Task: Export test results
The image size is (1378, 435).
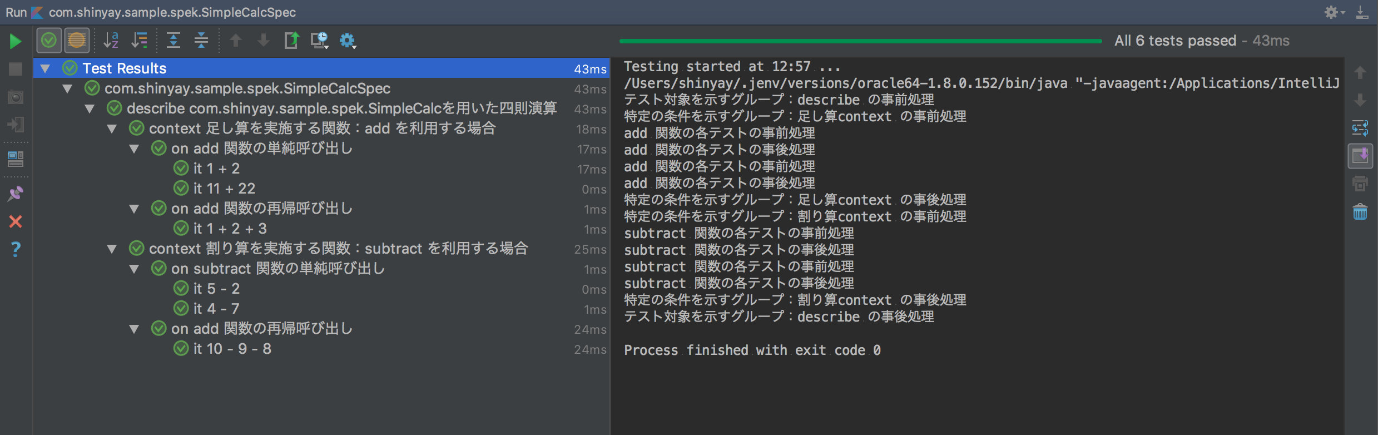Action: 291,40
